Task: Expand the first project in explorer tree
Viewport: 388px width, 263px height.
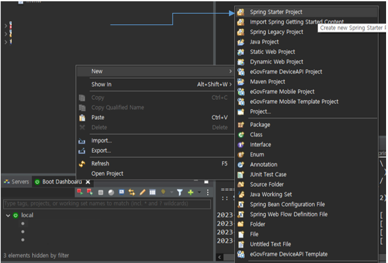Action: click(5, 26)
